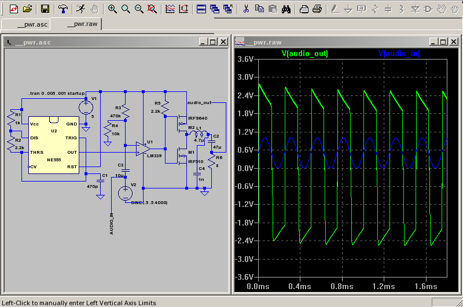Select the Label Net tool
The width and height of the screenshot is (463, 307).
pyautogui.click(x=362, y=9)
